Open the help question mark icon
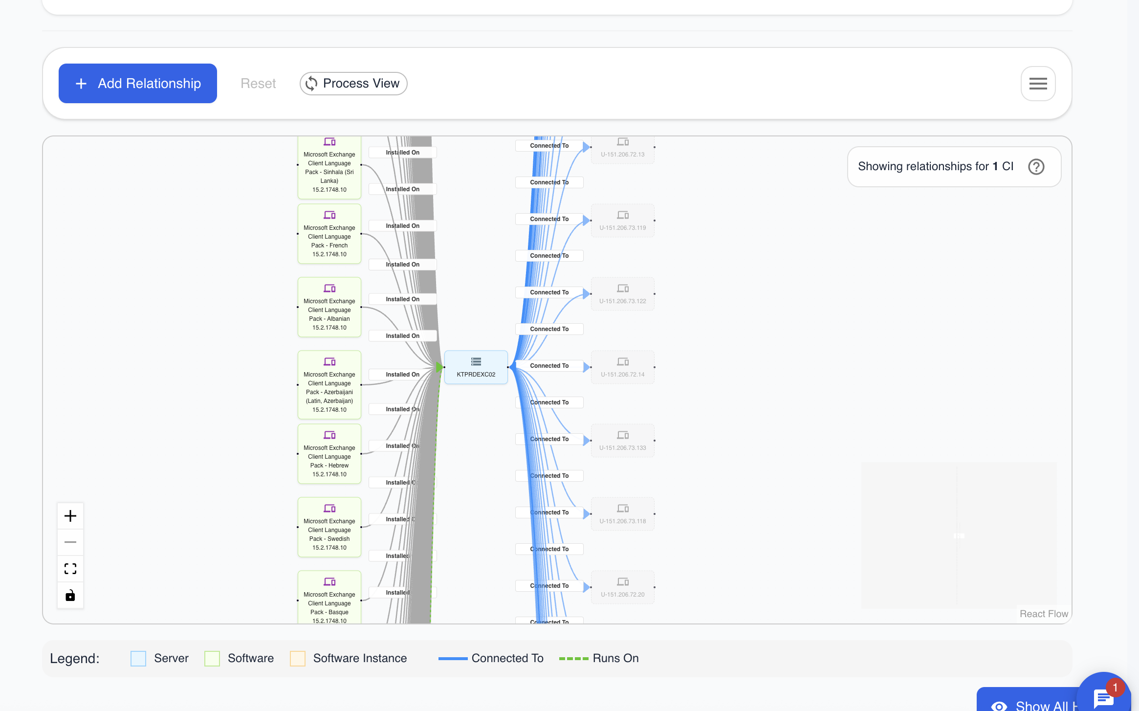 pyautogui.click(x=1035, y=167)
